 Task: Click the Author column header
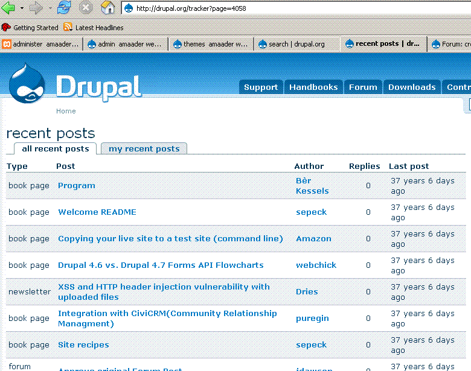click(x=309, y=166)
